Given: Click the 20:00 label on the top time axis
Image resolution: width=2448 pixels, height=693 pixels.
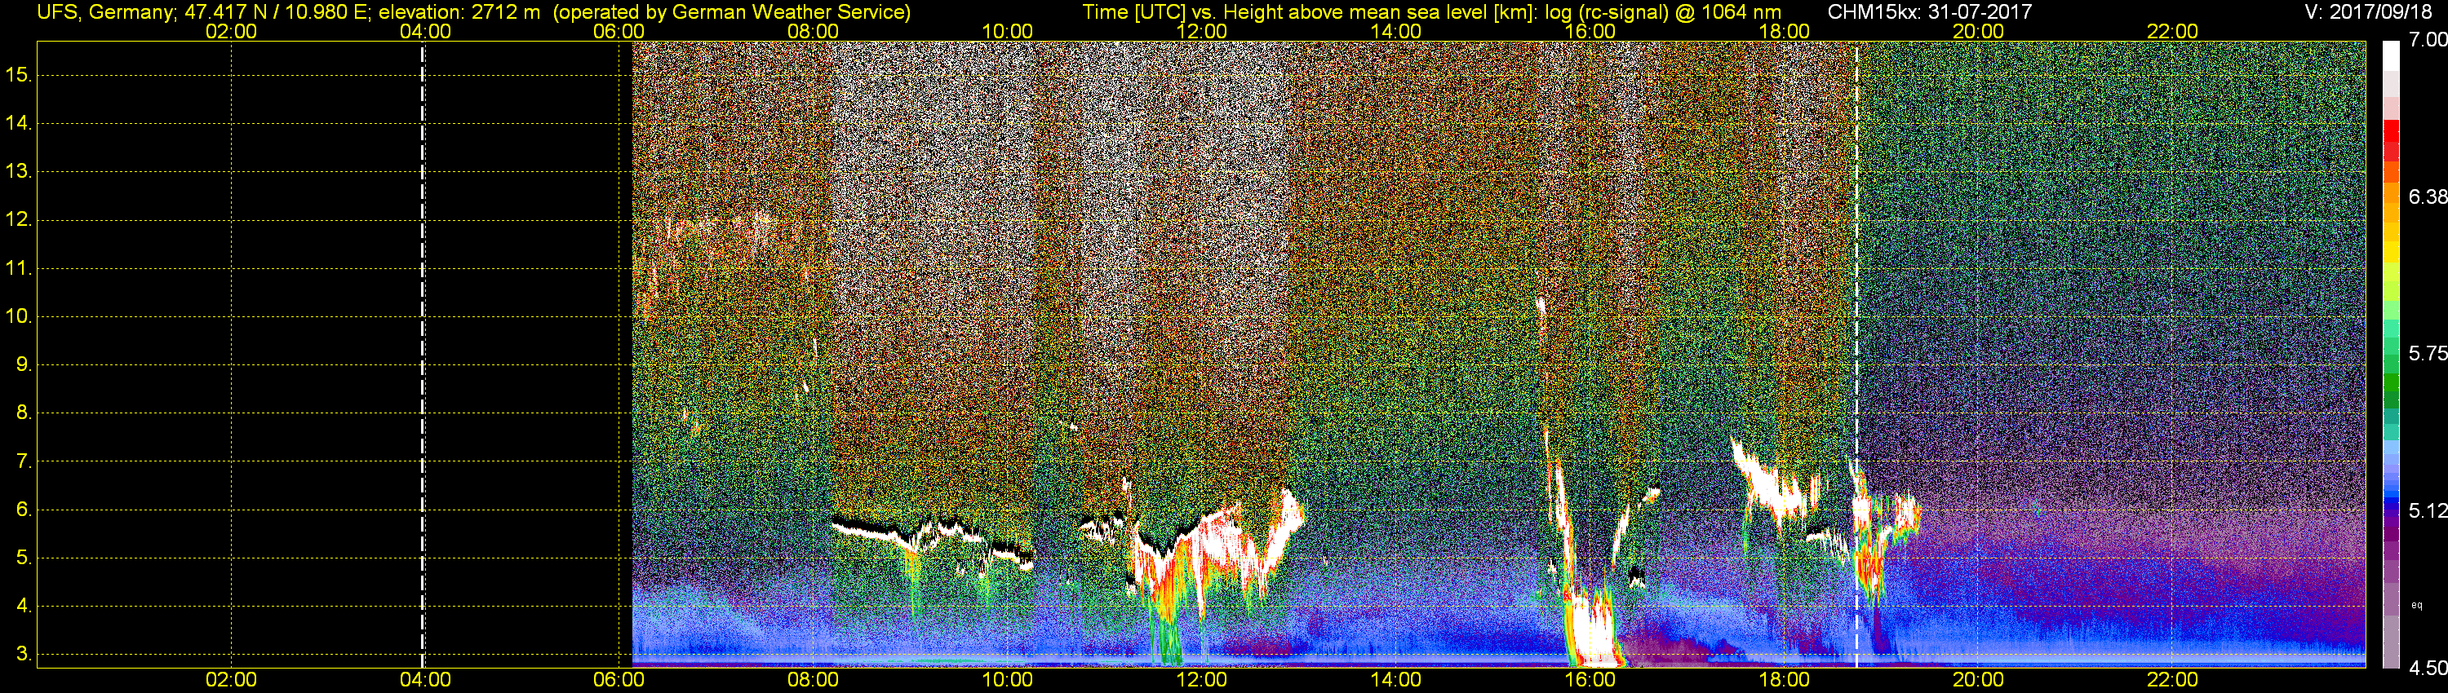Looking at the screenshot, I should (x=1979, y=31).
